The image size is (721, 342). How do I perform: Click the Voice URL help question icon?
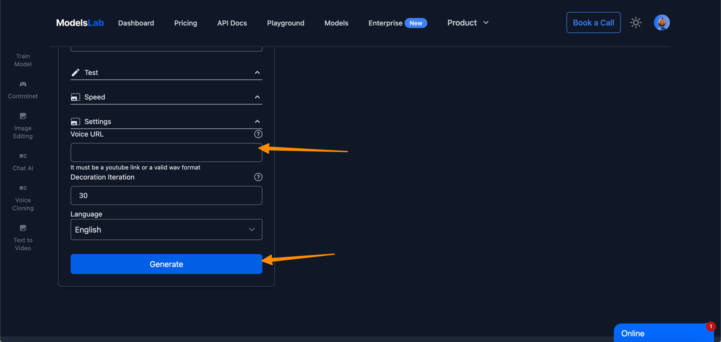point(258,134)
